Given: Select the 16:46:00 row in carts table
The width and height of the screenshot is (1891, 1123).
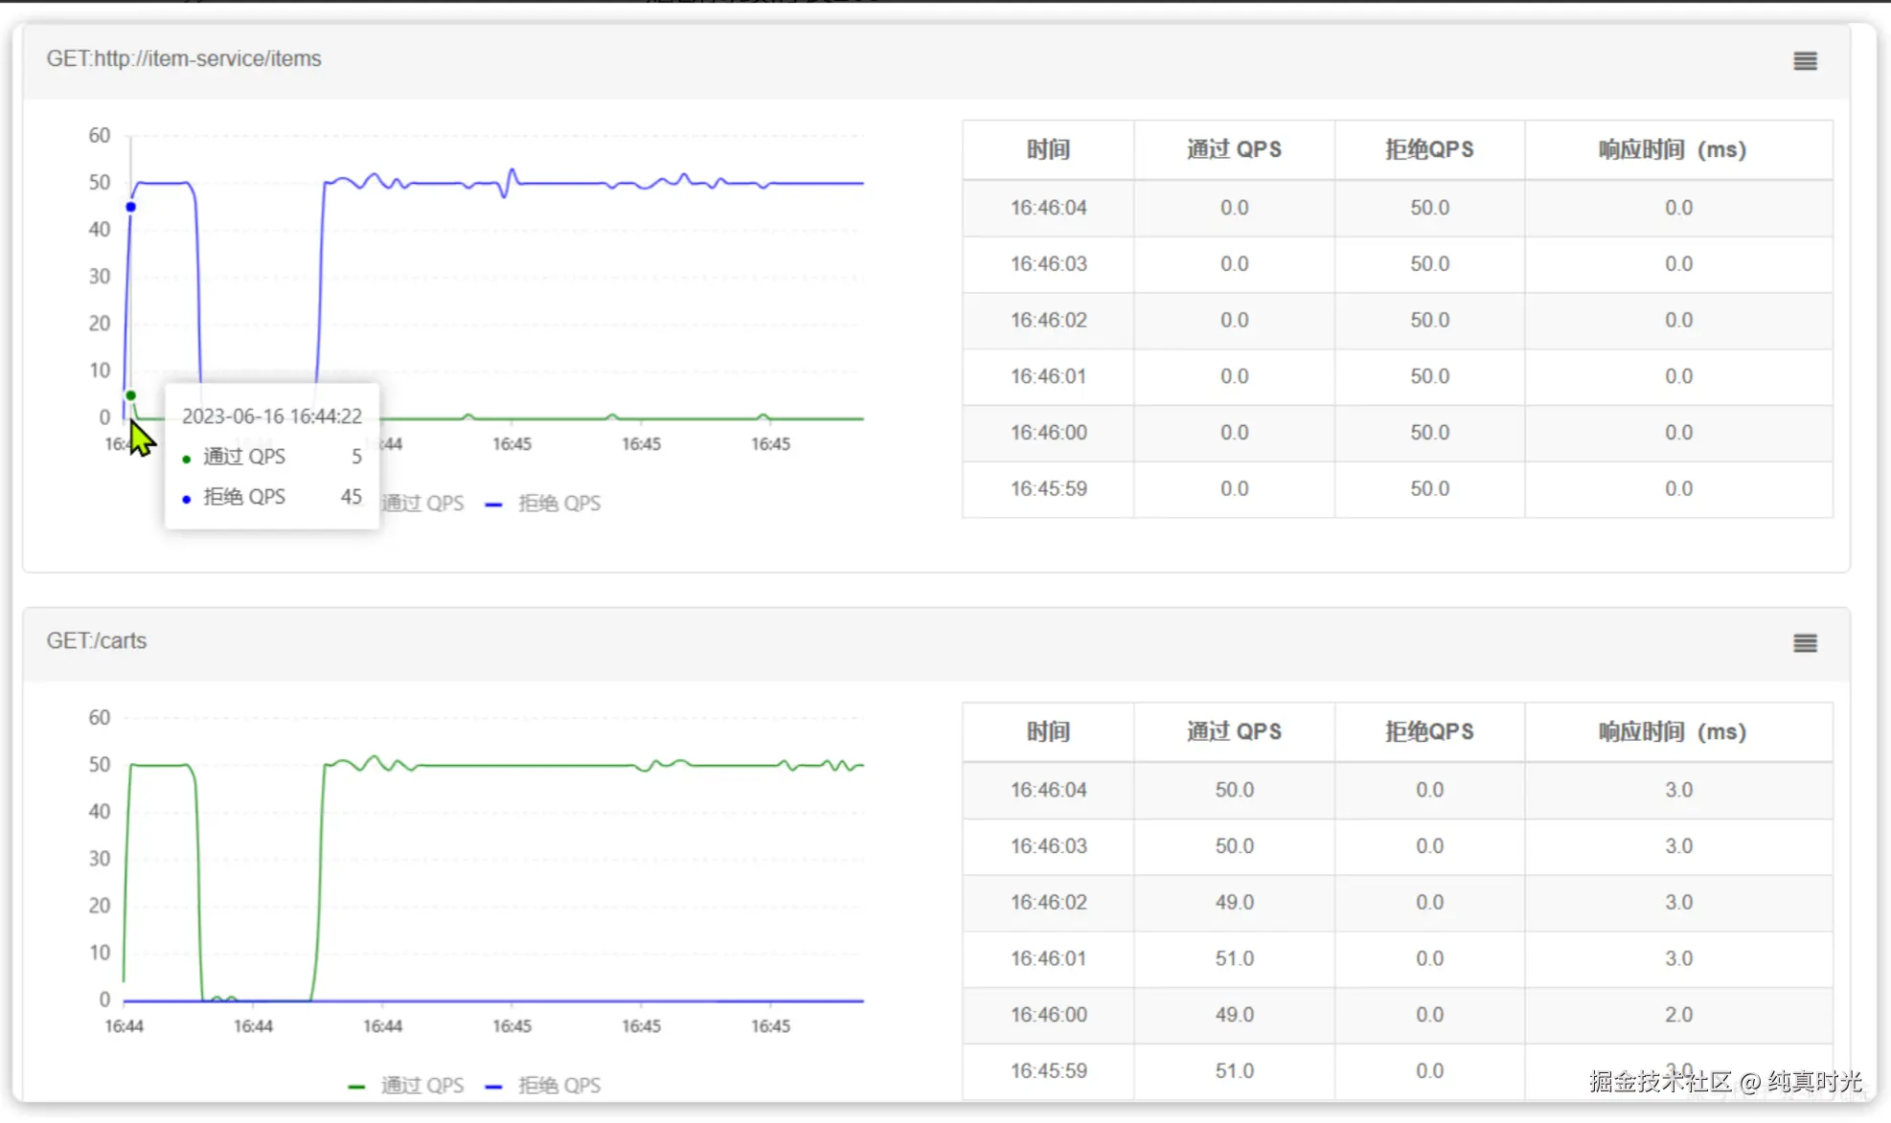Looking at the screenshot, I should point(1398,1015).
